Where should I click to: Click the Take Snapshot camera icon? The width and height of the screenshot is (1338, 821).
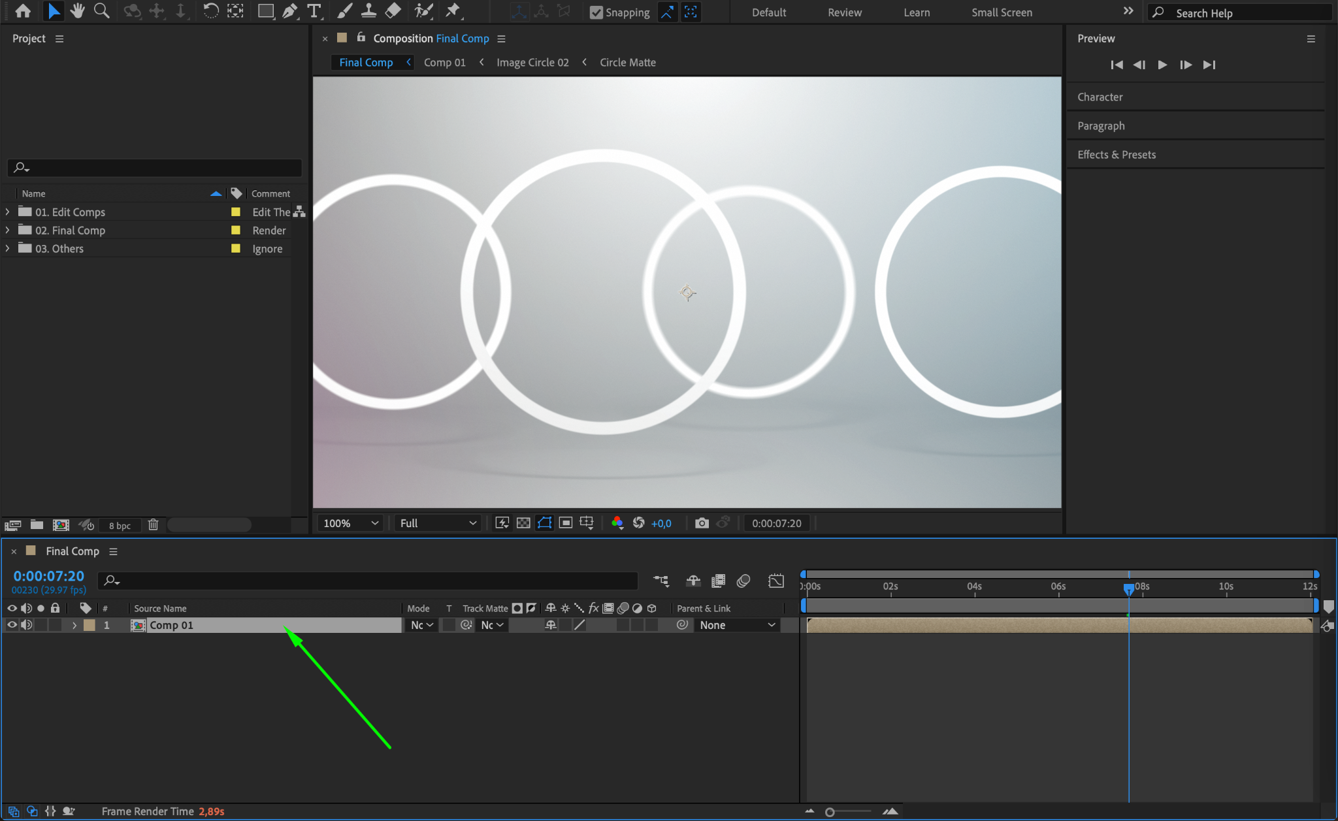702,523
